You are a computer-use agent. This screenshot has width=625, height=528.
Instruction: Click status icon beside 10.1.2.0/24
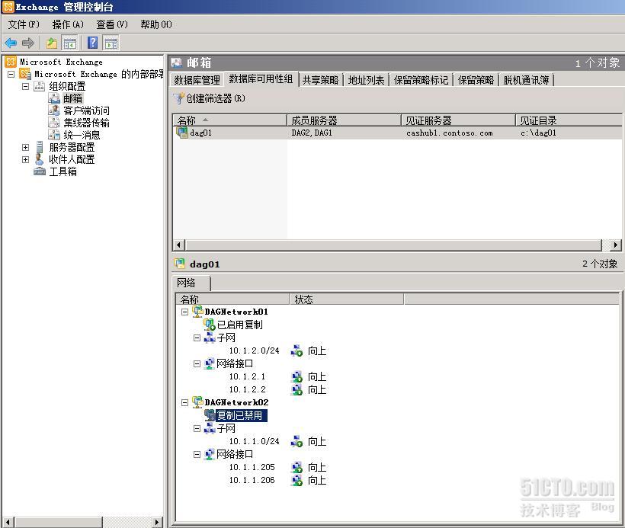coord(297,350)
